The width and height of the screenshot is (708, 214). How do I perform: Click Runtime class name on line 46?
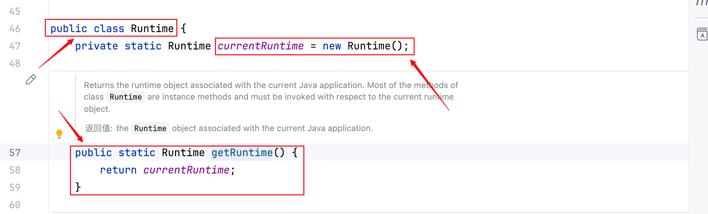pos(152,29)
